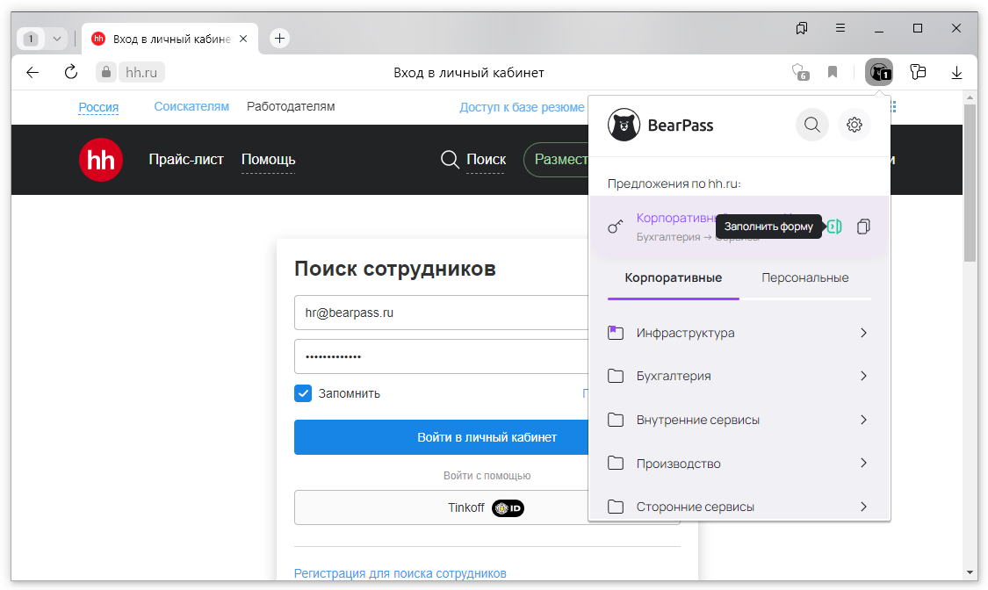
Task: Open tab group dropdown arrow
Action: tap(56, 39)
